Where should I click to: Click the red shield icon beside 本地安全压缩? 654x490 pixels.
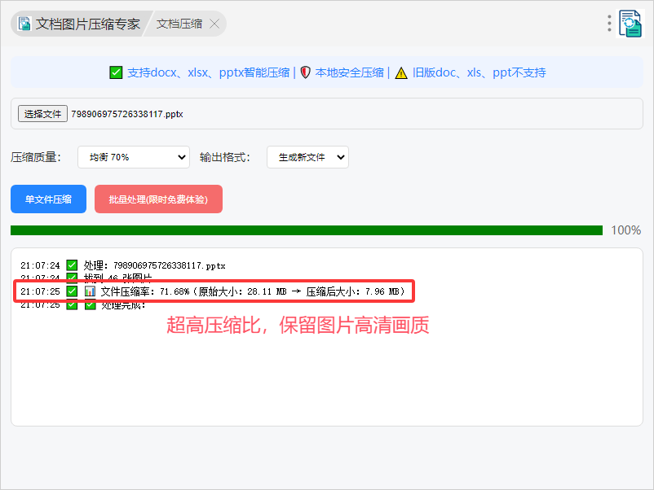[x=306, y=72]
